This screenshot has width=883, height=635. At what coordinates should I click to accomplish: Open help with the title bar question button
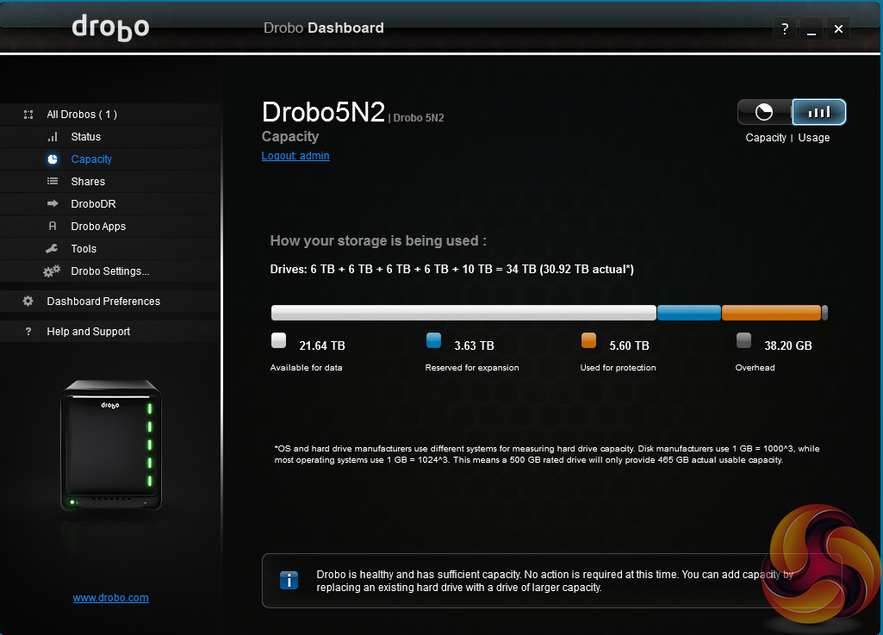tap(785, 28)
